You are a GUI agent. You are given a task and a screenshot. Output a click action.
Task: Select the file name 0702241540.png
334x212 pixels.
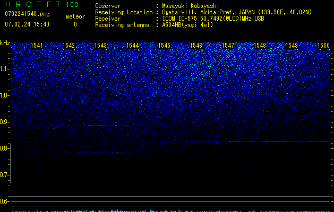tap(27, 14)
